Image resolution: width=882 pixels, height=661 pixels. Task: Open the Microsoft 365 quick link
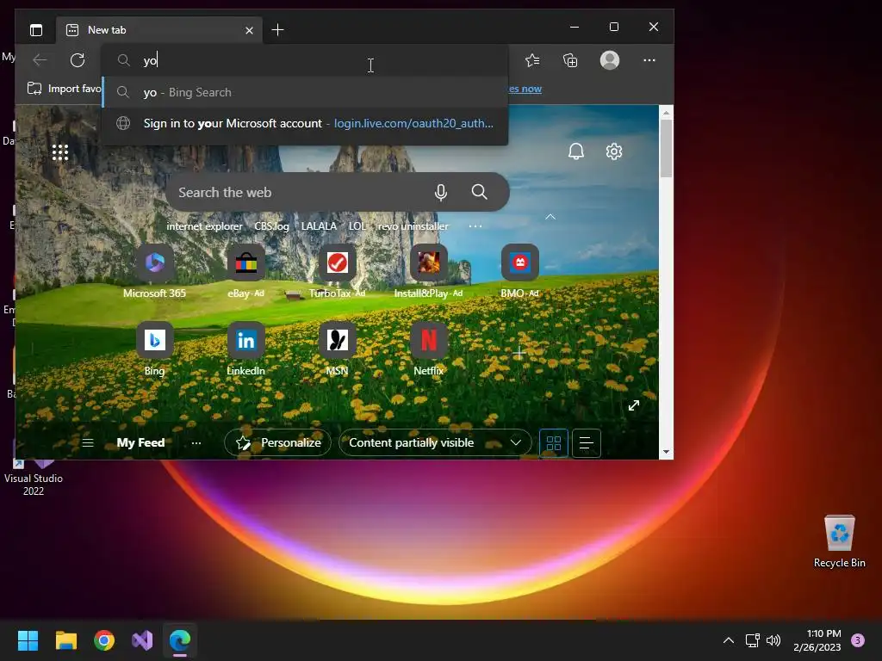click(x=155, y=271)
